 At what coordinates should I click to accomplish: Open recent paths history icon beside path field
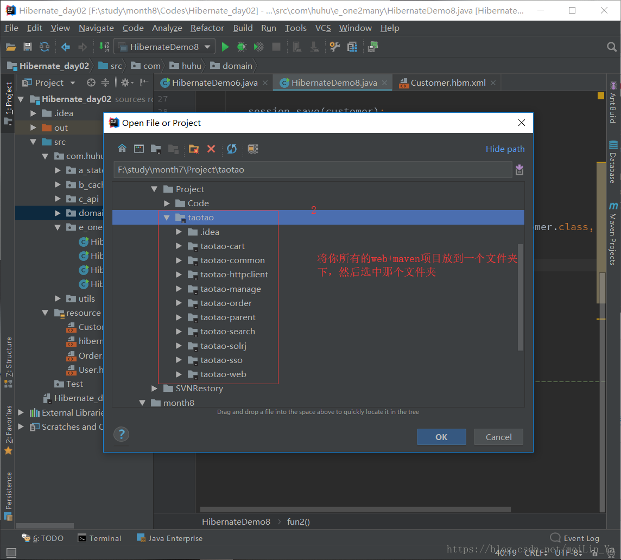click(x=519, y=170)
